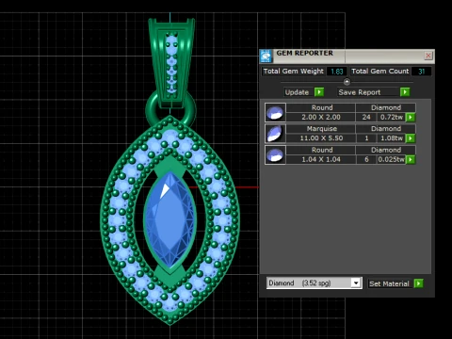
Task: Click the green arrow beside 0.025tw
Action: 411,159
